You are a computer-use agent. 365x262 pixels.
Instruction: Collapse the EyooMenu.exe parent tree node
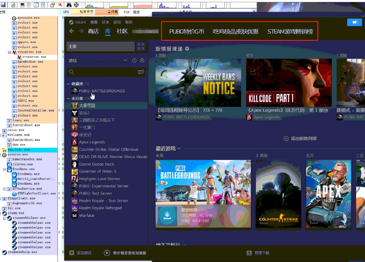(x=4, y=169)
